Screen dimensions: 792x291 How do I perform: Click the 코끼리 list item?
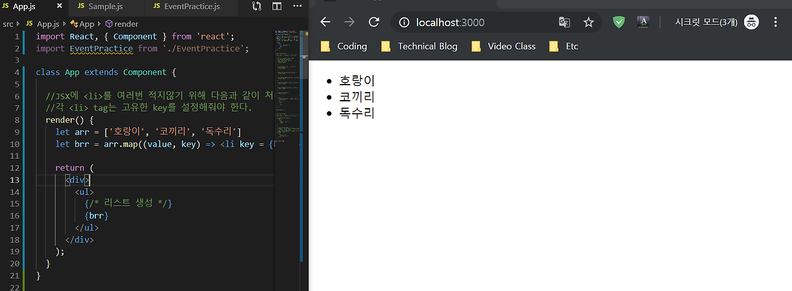point(357,97)
